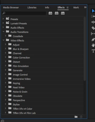
Task: Select the Image Control row
Action: pyautogui.click(x=43, y=75)
